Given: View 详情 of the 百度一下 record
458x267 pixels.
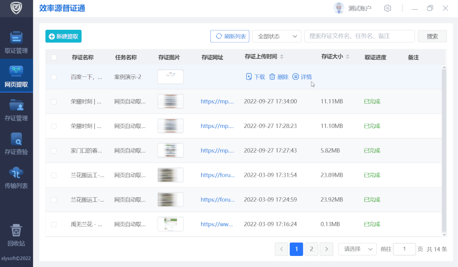Looking at the screenshot, I should 302,77.
